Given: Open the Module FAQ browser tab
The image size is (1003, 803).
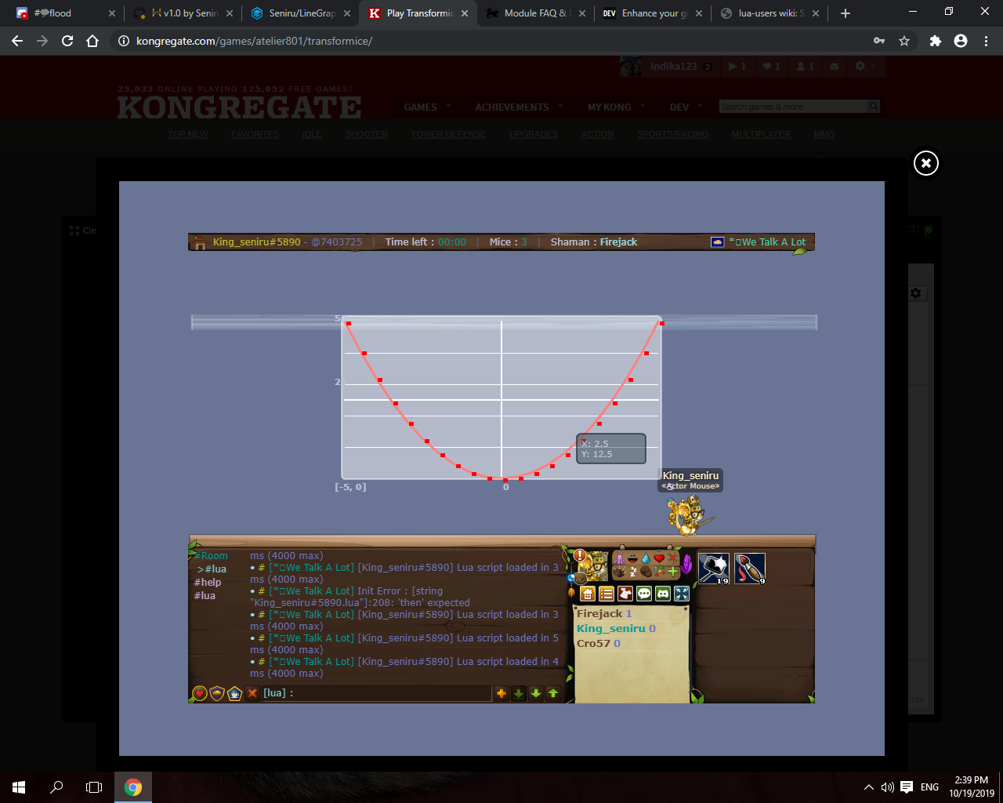Looking at the screenshot, I should coord(537,13).
